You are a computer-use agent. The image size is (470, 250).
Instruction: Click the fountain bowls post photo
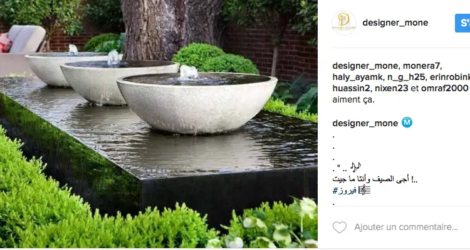coord(159,124)
